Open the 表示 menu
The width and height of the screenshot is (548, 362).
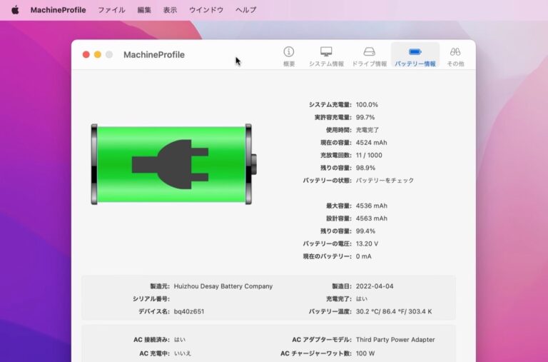170,10
